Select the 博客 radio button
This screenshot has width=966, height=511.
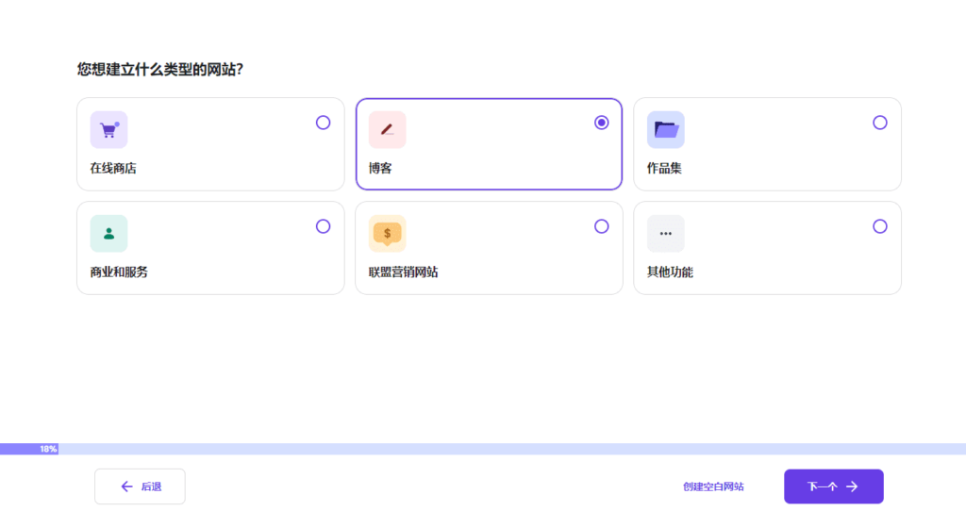coord(602,123)
